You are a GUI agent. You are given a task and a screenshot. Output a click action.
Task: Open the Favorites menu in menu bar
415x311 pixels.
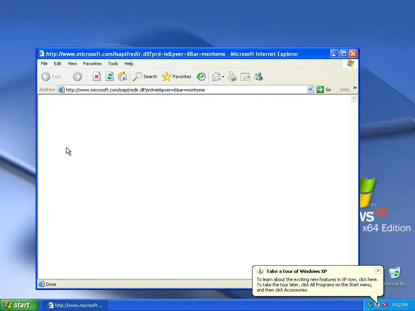coord(92,64)
